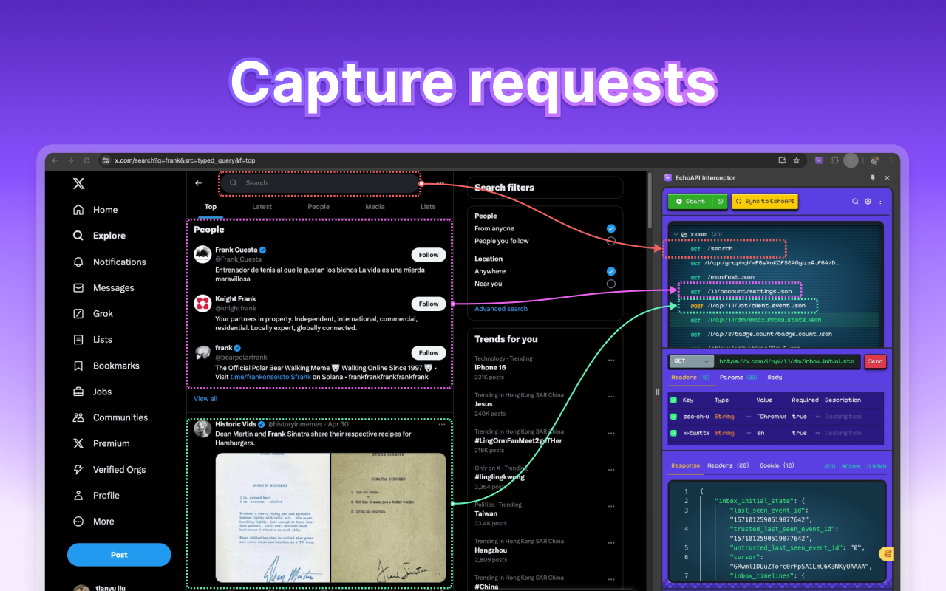Follow Frank Cuesta
This screenshot has width=946, height=591.
point(429,255)
